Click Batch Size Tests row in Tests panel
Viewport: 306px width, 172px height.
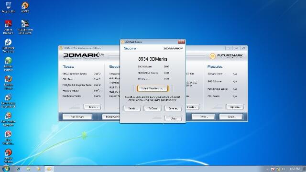point(82,96)
